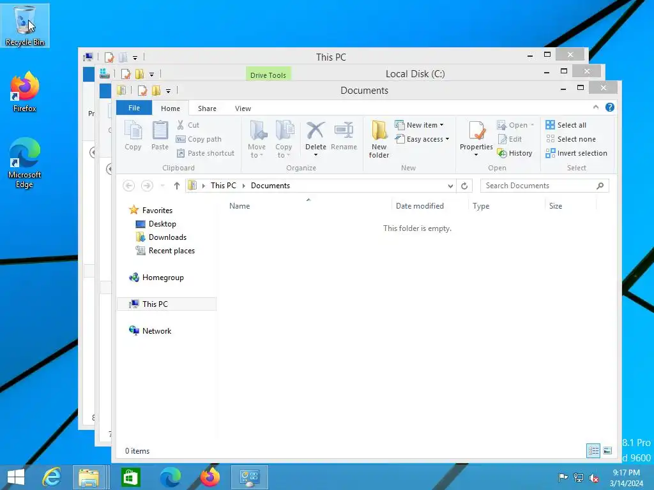Screen dimensions: 654x490
Task: Open recent locations dropdown arrow
Action: (x=163, y=186)
